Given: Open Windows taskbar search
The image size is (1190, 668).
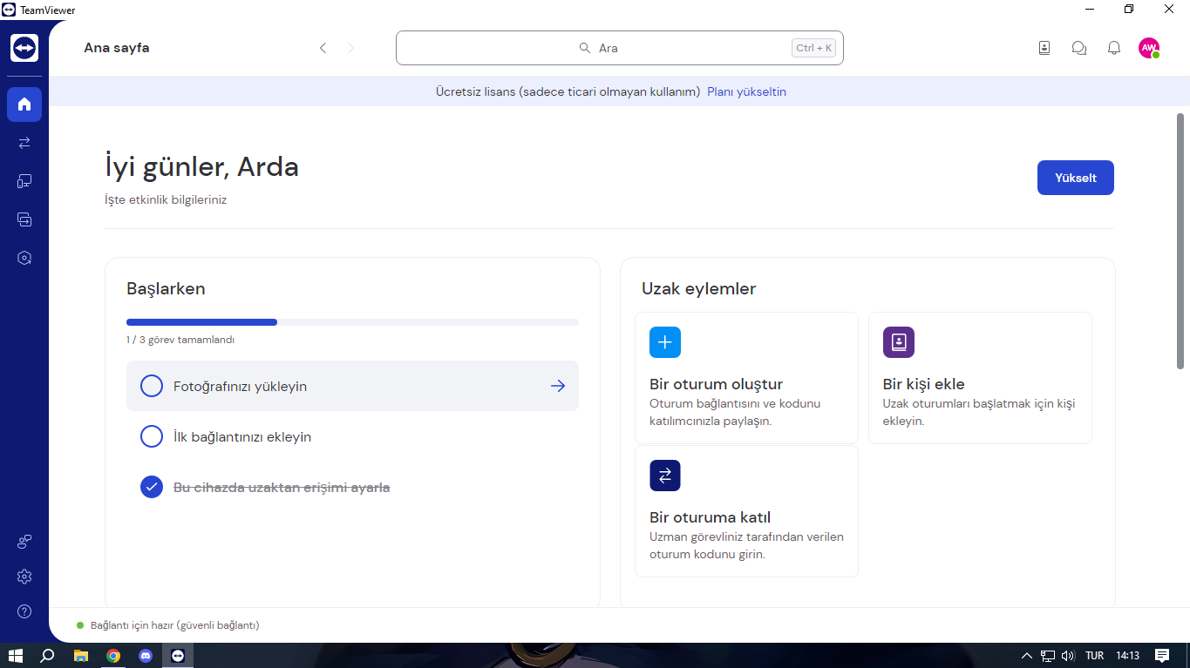Looking at the screenshot, I should [x=48, y=656].
